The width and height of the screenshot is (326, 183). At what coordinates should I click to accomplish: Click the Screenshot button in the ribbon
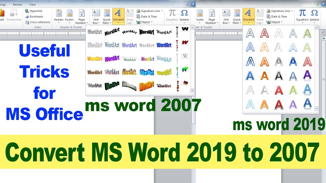tap(14, 17)
